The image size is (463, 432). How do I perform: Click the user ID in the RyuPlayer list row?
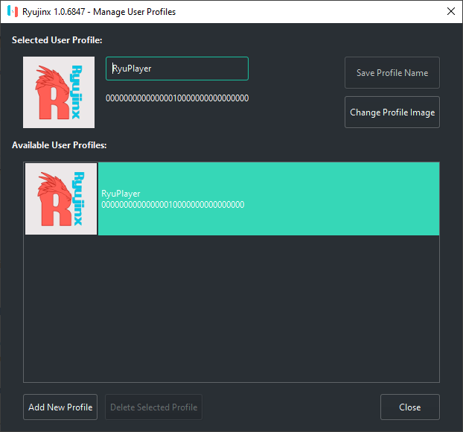pyautogui.click(x=173, y=205)
